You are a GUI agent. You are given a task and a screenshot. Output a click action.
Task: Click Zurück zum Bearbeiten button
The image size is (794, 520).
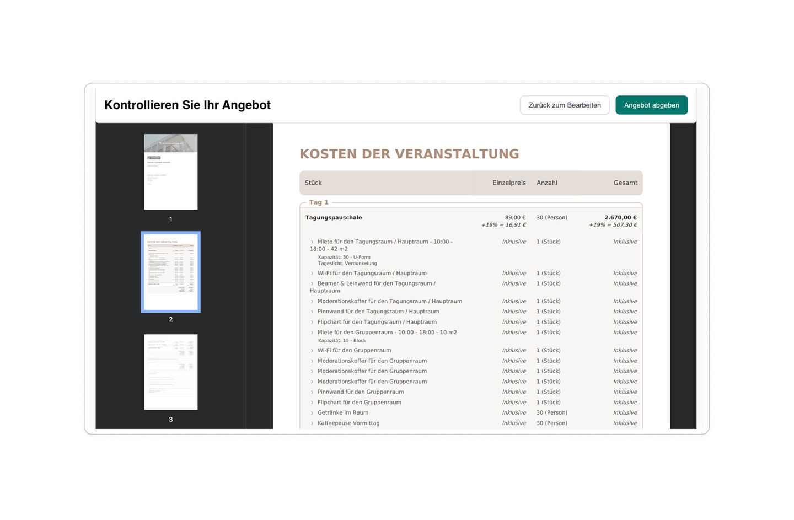pyautogui.click(x=564, y=105)
